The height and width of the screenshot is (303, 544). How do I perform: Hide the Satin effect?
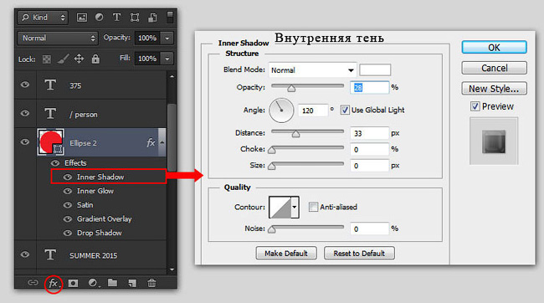68,205
